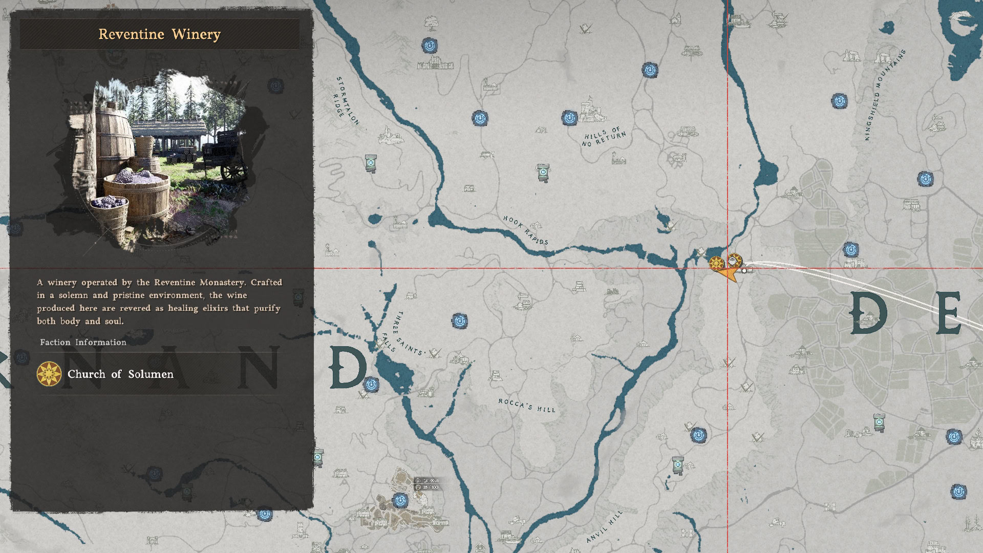The image size is (983, 553).
Task: Select teal tower marker below Hills of No Return
Action: click(543, 173)
